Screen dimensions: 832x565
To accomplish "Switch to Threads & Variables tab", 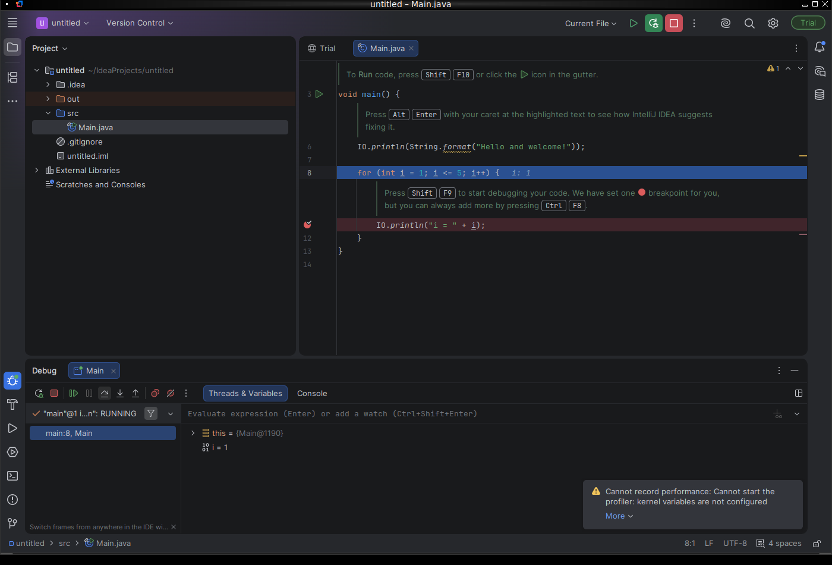I will point(245,393).
